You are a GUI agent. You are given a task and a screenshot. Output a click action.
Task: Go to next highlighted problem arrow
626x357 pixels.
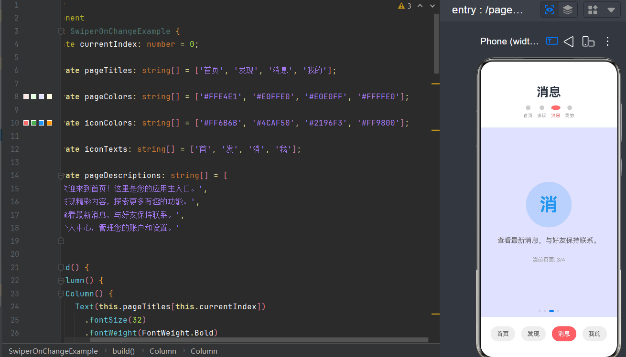pos(432,6)
